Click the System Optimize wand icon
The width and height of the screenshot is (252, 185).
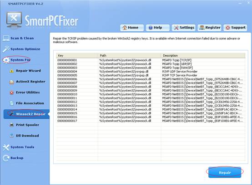[x=6, y=49]
